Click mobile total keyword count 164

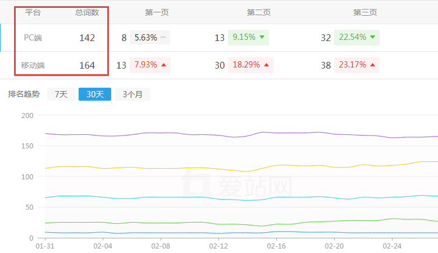click(87, 65)
